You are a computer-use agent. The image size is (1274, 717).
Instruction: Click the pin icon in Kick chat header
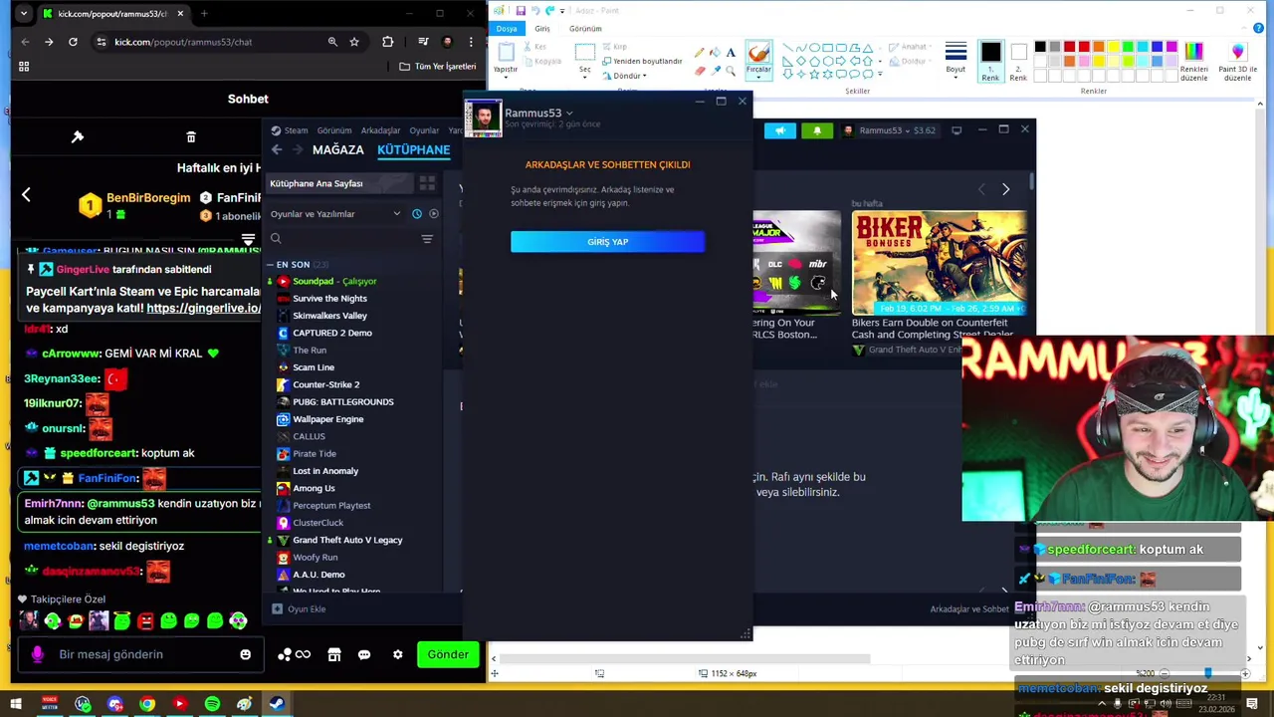click(78, 136)
